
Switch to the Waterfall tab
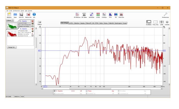coord(111,23)
